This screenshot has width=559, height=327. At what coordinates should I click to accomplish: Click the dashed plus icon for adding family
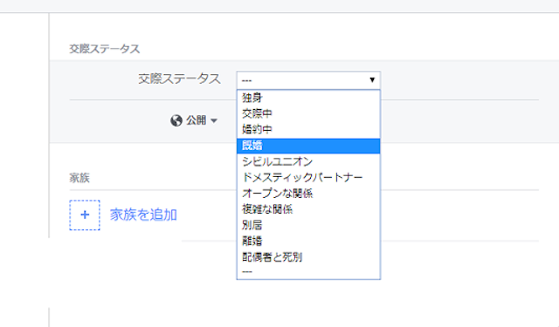point(85,215)
